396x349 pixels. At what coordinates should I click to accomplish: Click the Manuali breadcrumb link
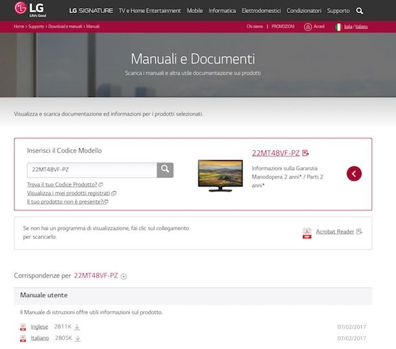click(93, 27)
